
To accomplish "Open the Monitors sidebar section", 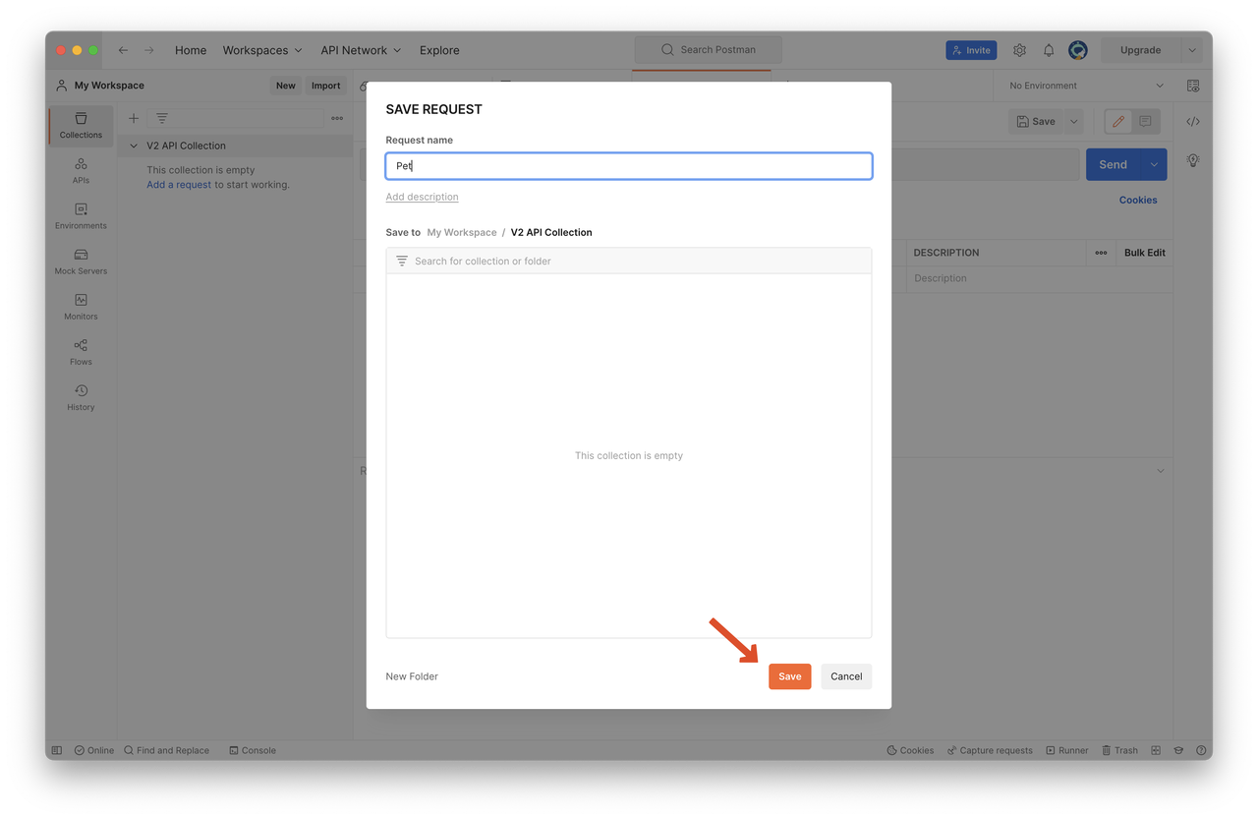I will [81, 306].
